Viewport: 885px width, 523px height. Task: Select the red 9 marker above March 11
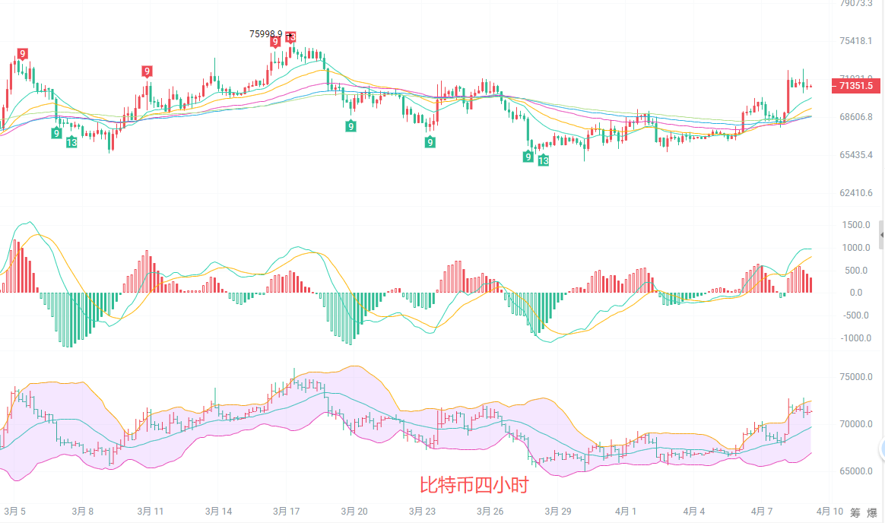[147, 71]
